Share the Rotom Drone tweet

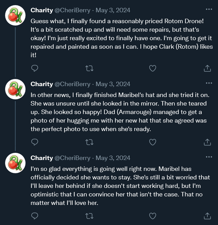pos(207,68)
